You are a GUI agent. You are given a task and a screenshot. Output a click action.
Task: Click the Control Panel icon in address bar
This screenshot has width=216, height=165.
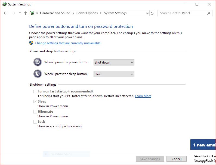click(32, 13)
